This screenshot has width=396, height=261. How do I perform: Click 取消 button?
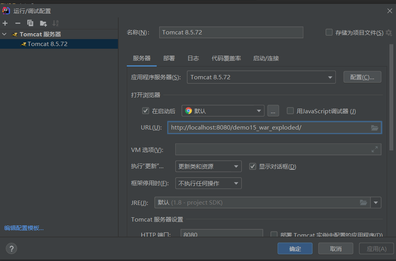[335, 249]
